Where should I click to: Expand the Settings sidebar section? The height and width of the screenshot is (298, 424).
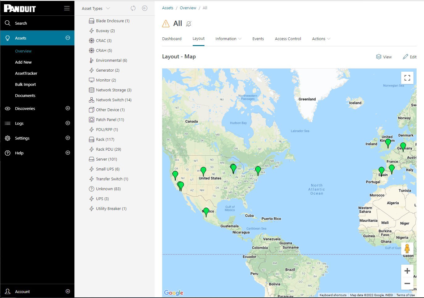68,138
